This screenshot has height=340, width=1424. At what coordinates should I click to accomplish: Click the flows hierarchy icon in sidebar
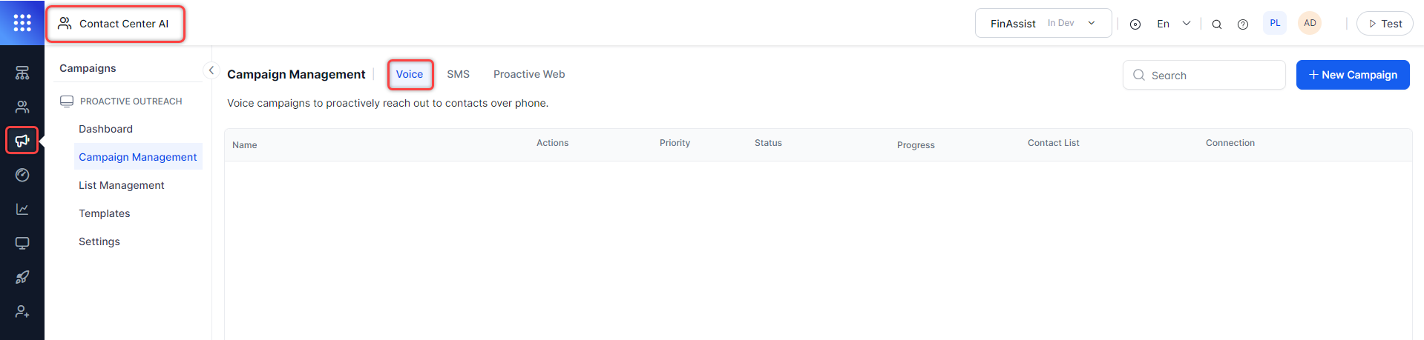coord(22,73)
